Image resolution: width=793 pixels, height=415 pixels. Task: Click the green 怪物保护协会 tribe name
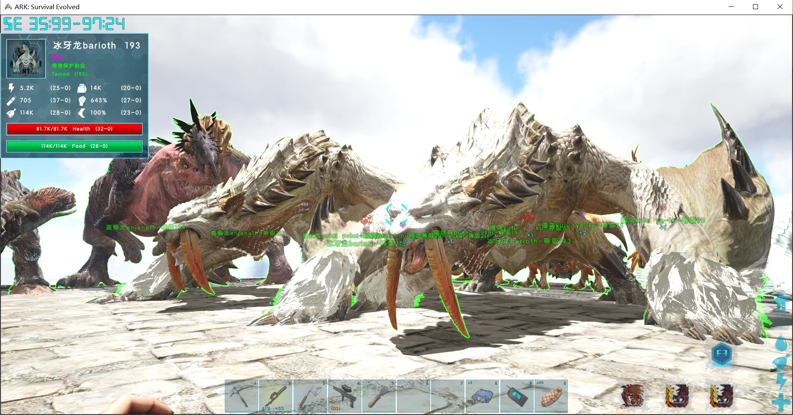click(x=68, y=66)
